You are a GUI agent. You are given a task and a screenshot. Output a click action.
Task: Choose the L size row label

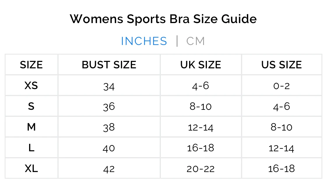pyautogui.click(x=31, y=148)
